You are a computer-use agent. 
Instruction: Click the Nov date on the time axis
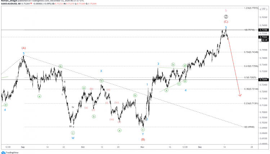[x=142, y=147]
